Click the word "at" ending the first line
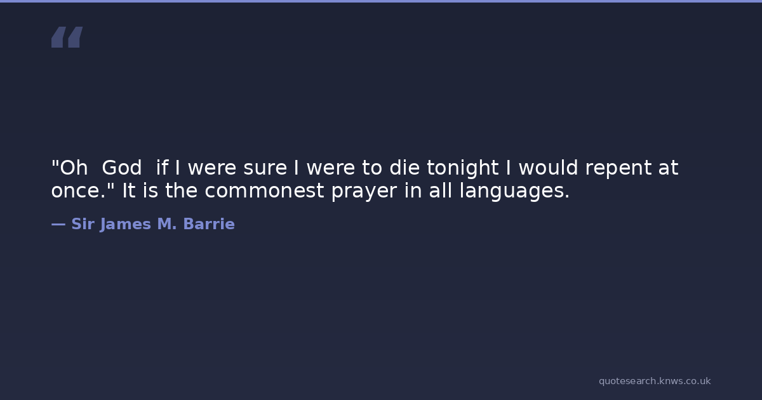Screen dimensions: 762x400 point(669,168)
